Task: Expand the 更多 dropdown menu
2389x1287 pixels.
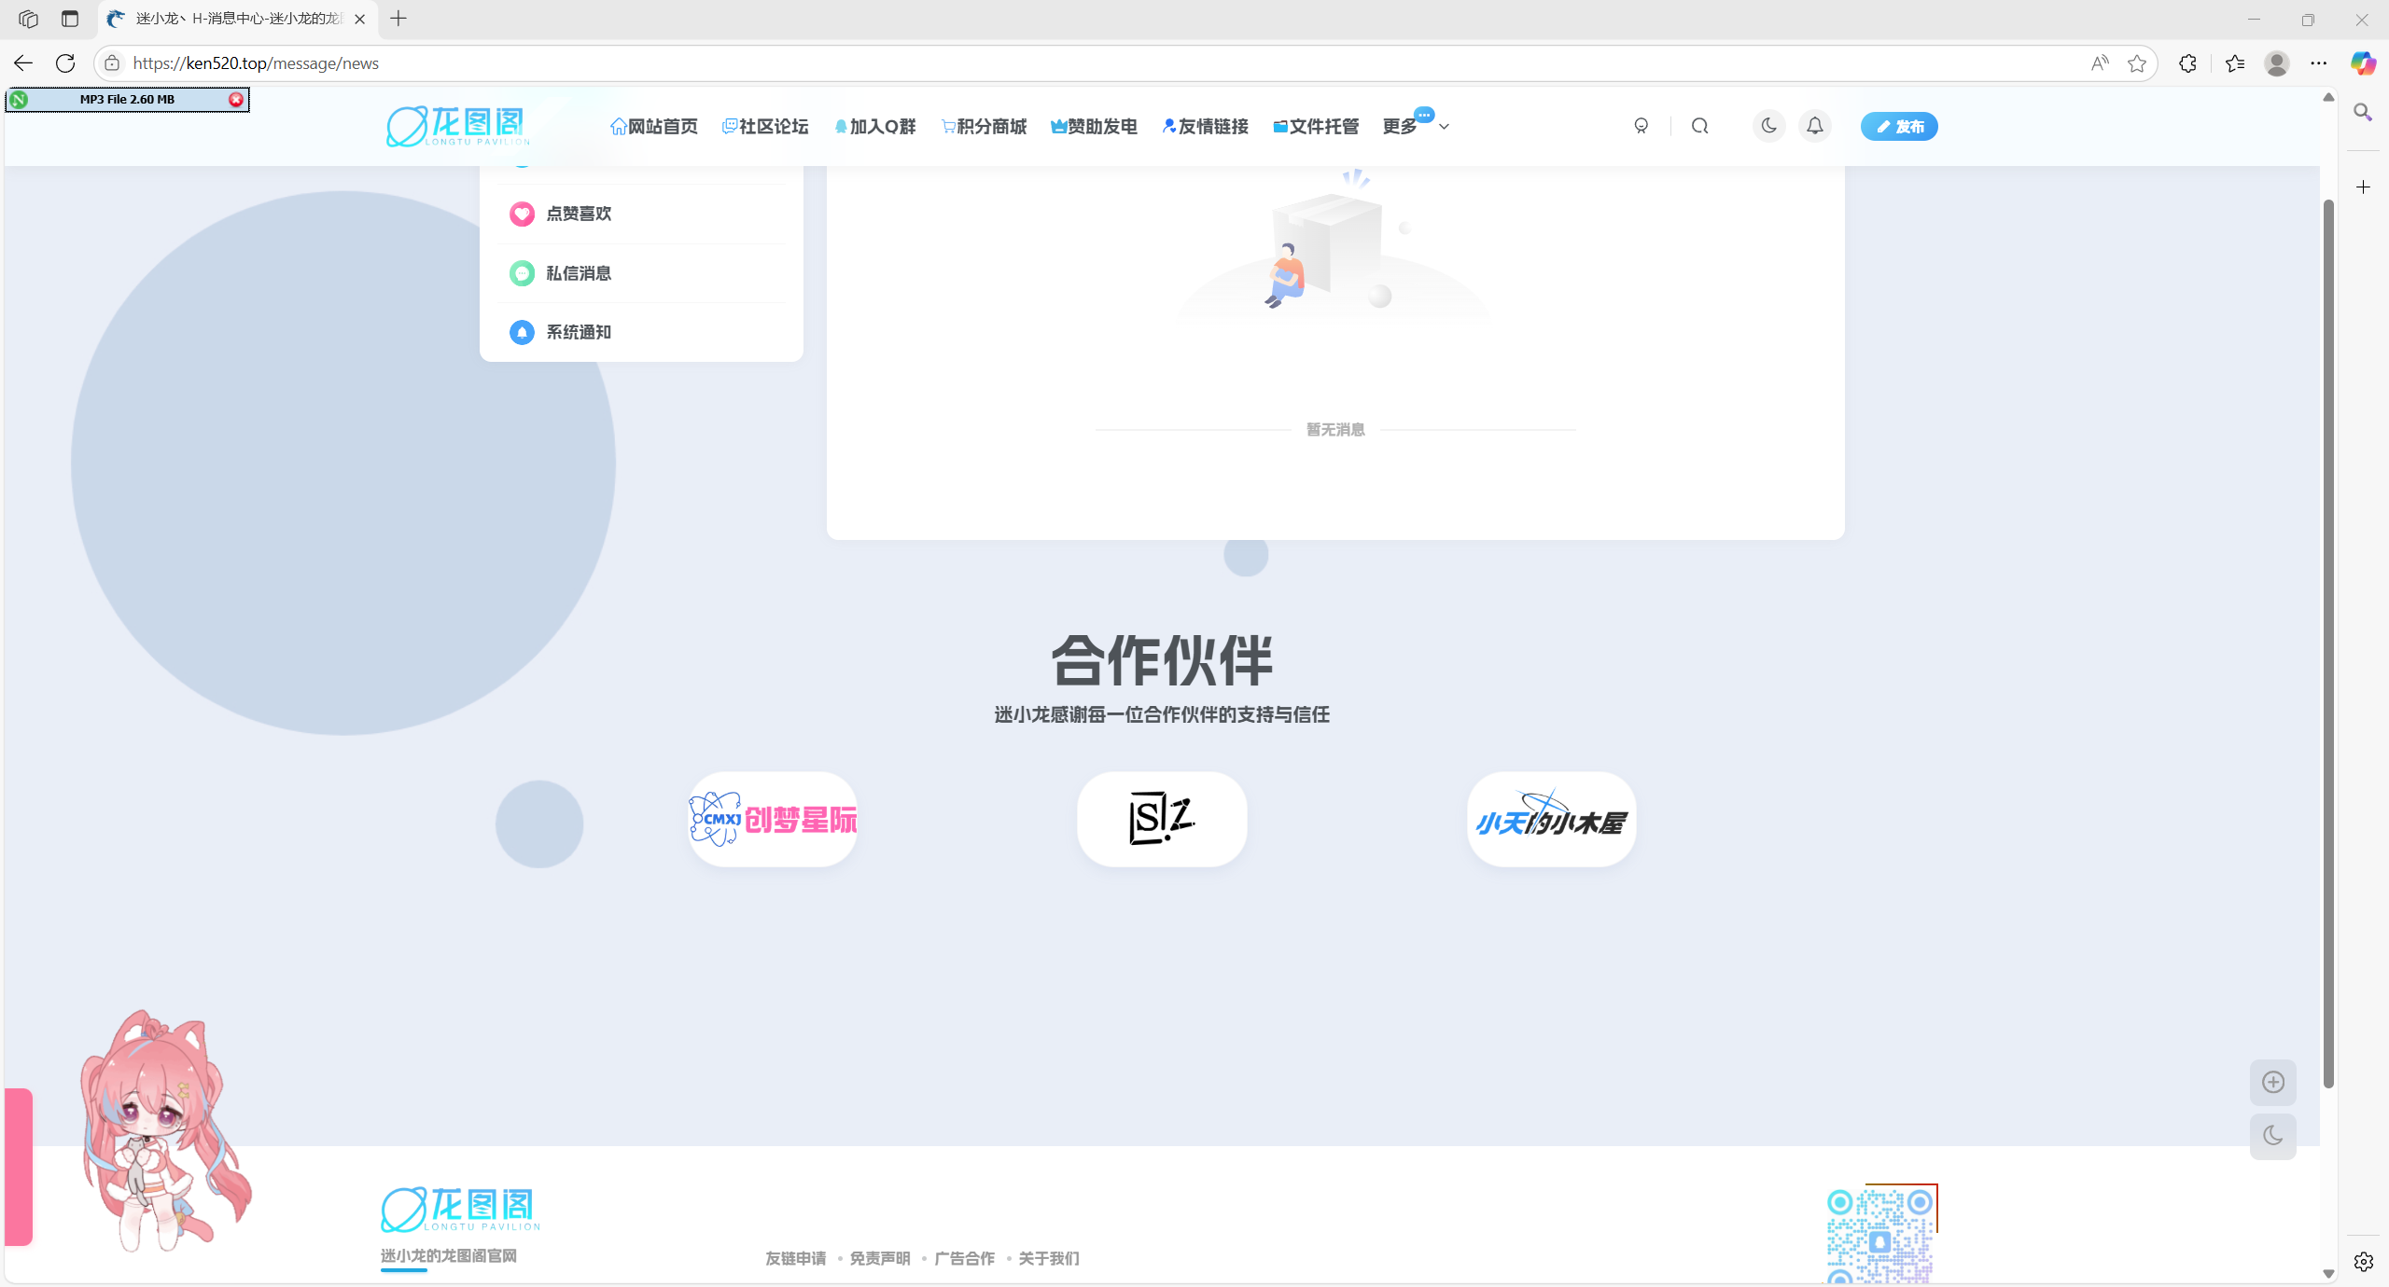Action: (1416, 126)
